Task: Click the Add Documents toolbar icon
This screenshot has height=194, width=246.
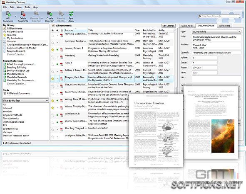Action: click(8, 14)
